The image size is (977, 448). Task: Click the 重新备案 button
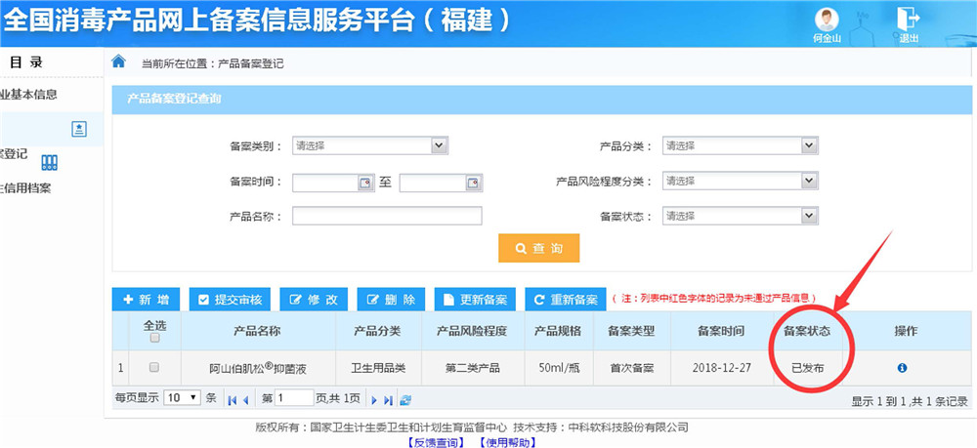[x=566, y=300]
